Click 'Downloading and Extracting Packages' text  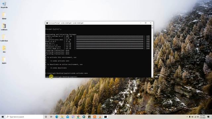[x=61, y=34]
